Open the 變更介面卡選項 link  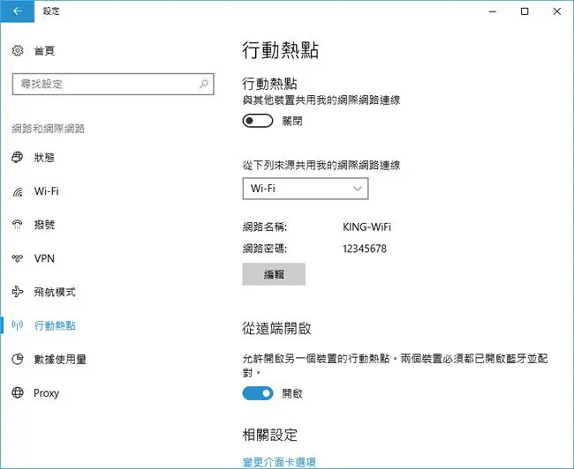pyautogui.click(x=279, y=462)
